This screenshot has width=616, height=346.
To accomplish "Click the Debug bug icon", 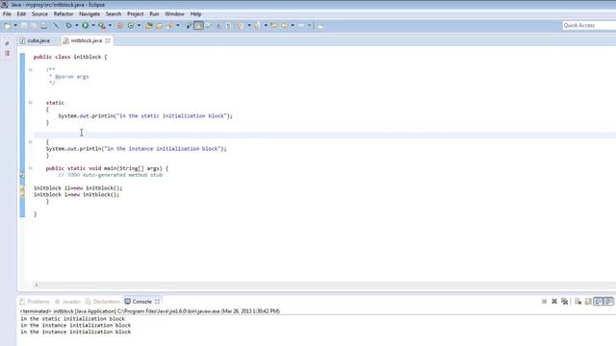I will pos(68,26).
